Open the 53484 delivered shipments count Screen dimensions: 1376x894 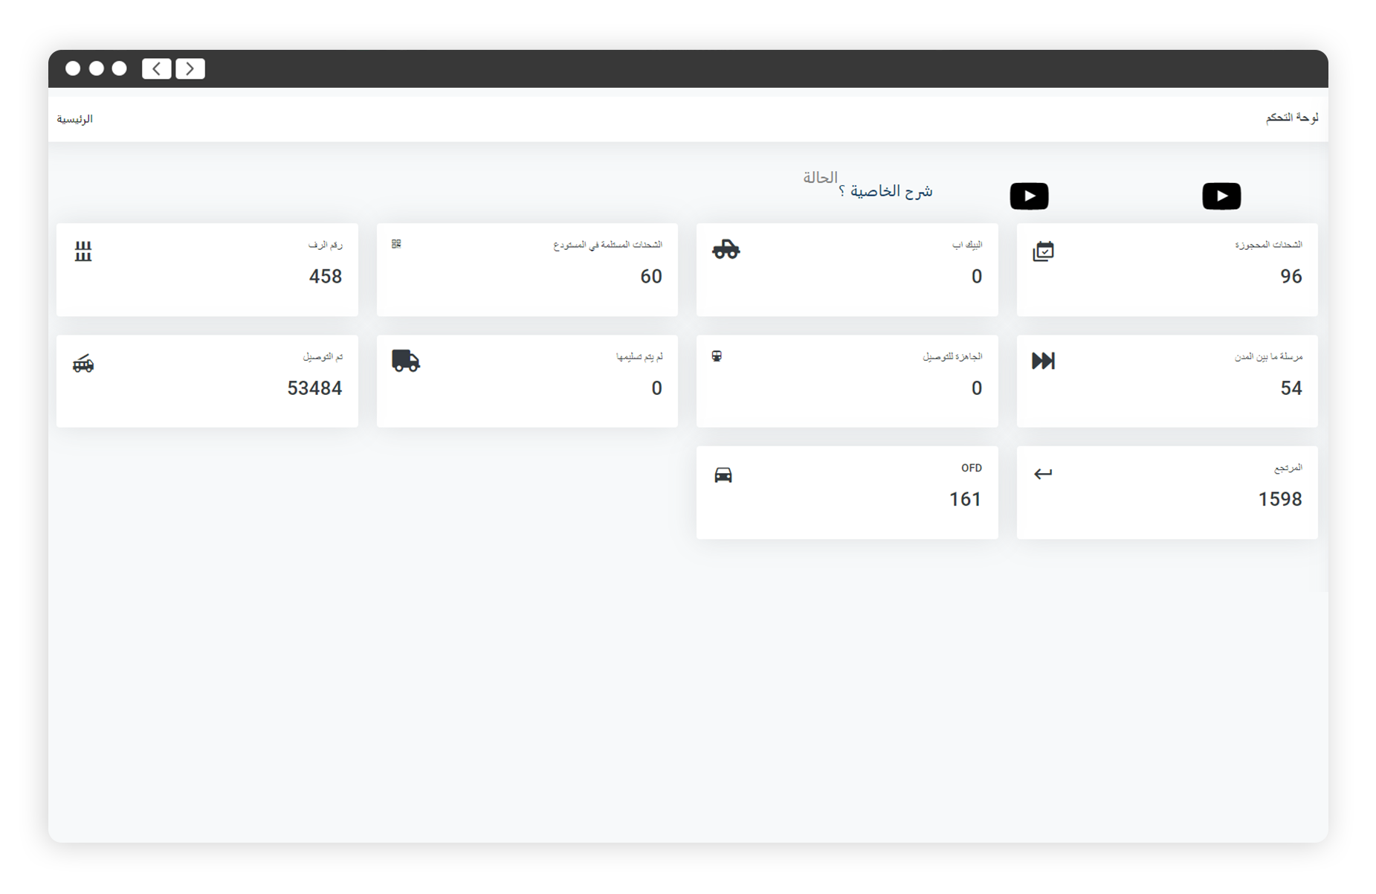[314, 388]
